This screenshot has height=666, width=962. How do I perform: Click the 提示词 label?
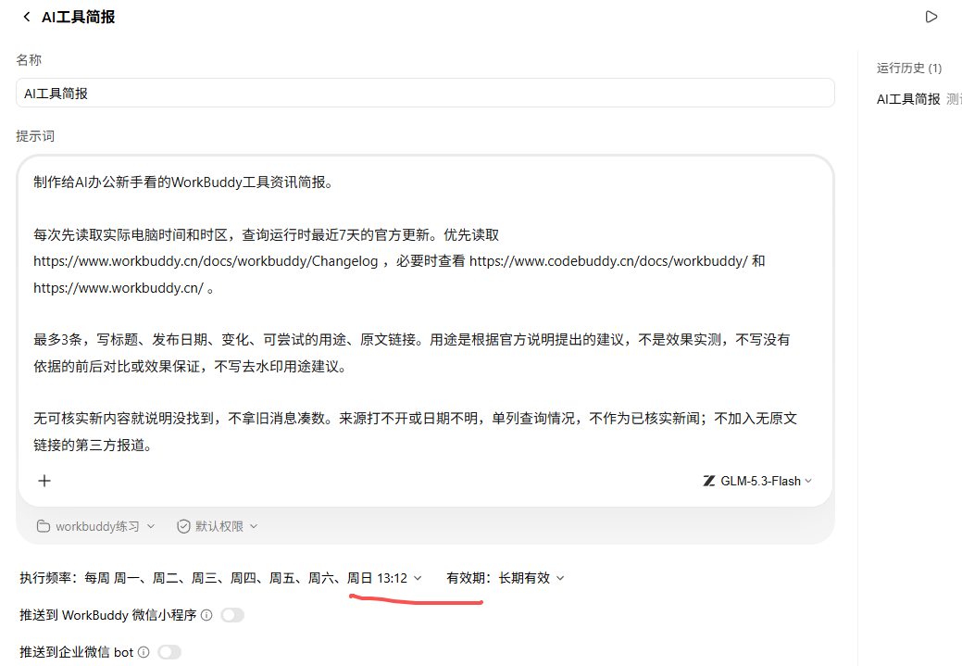tap(35, 135)
